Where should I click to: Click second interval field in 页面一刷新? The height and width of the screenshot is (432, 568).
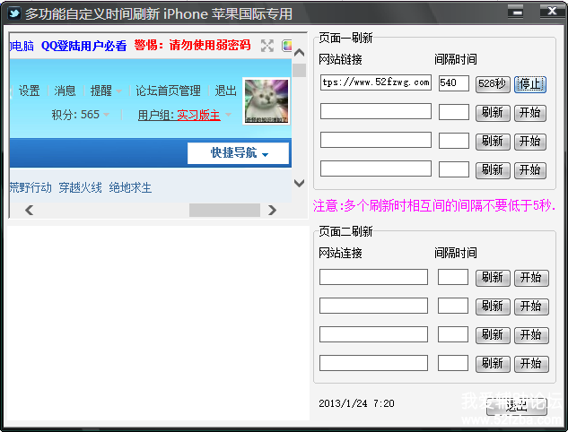[x=453, y=112]
